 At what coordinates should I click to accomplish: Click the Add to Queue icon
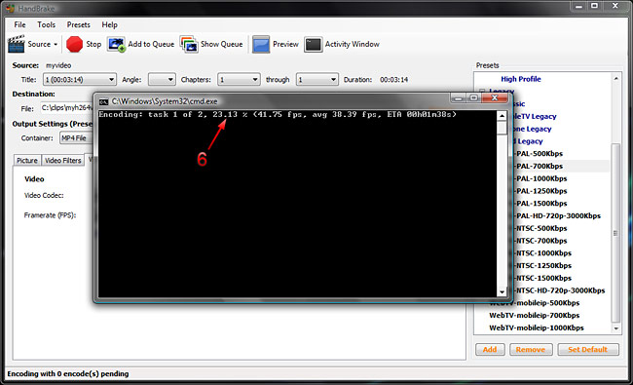tap(116, 45)
